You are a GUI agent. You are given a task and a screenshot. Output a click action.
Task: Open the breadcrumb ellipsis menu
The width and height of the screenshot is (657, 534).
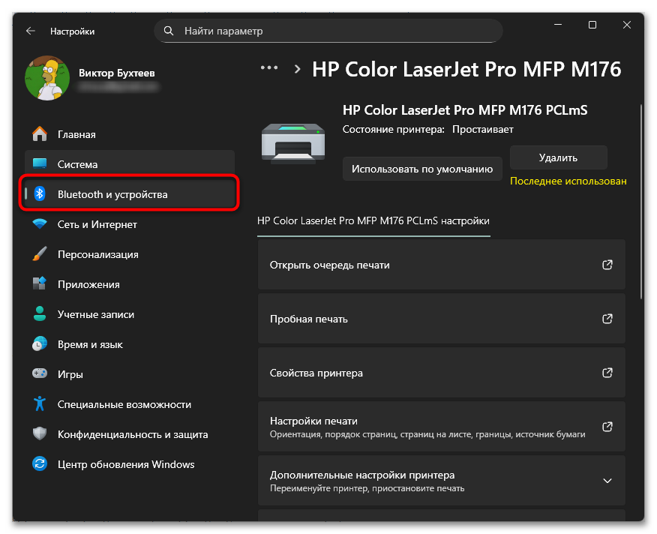(268, 68)
